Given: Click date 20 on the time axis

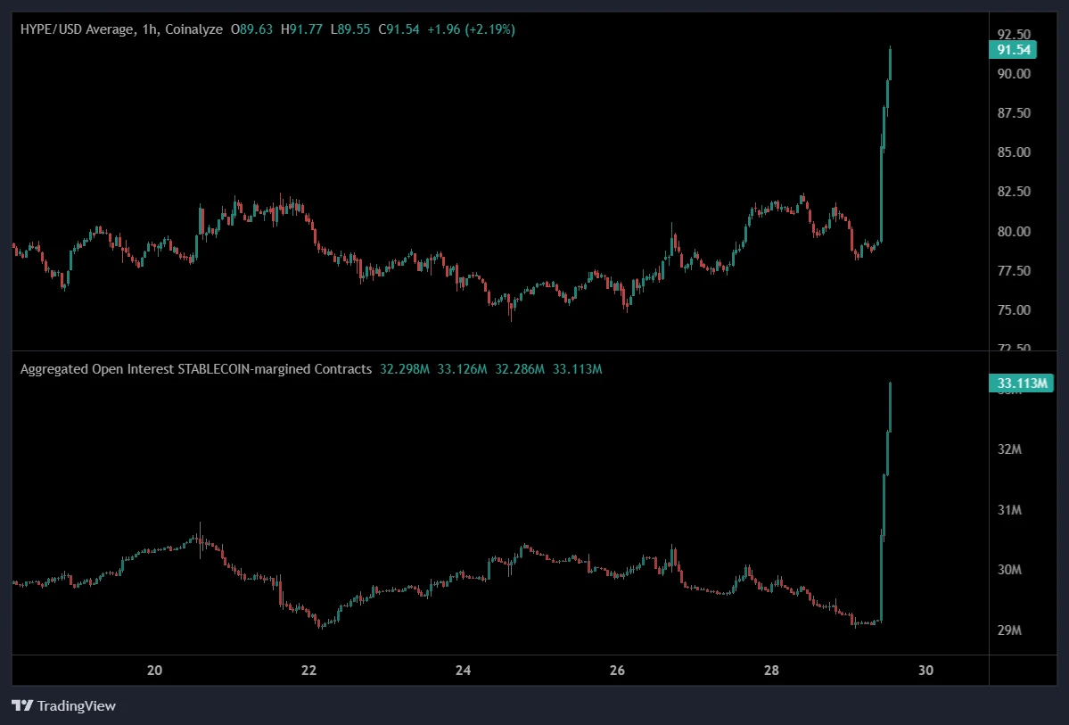Looking at the screenshot, I should coord(155,671).
